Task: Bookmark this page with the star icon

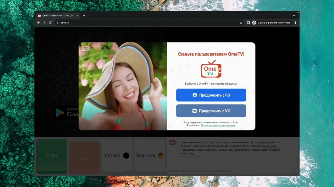Action: (x=241, y=23)
